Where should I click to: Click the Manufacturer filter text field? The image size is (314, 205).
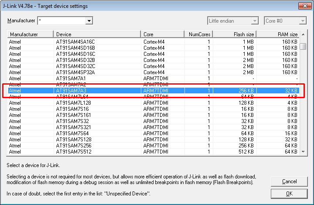pos(61,20)
